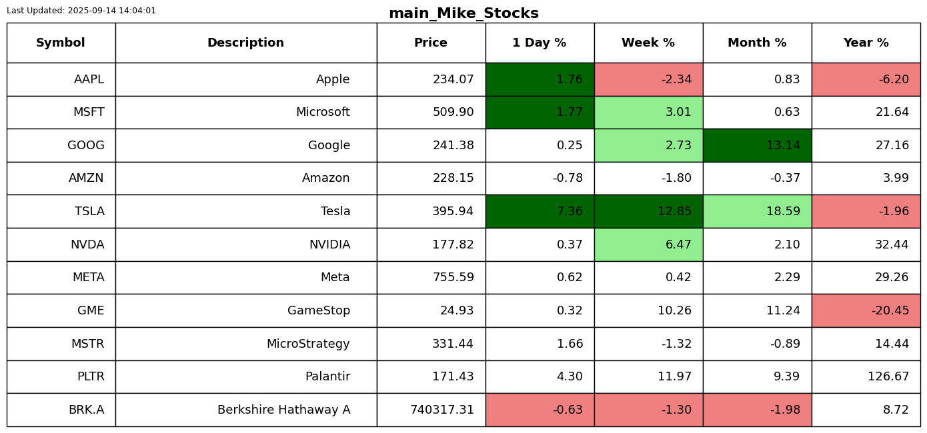Click the 1 Day % header
This screenshot has height=433, width=927.
click(x=540, y=43)
